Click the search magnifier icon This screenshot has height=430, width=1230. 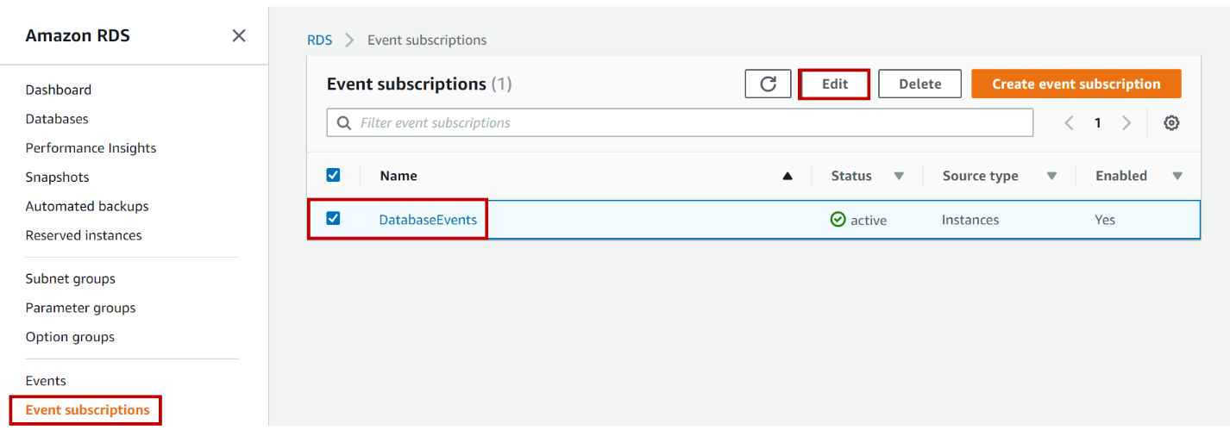(x=344, y=123)
